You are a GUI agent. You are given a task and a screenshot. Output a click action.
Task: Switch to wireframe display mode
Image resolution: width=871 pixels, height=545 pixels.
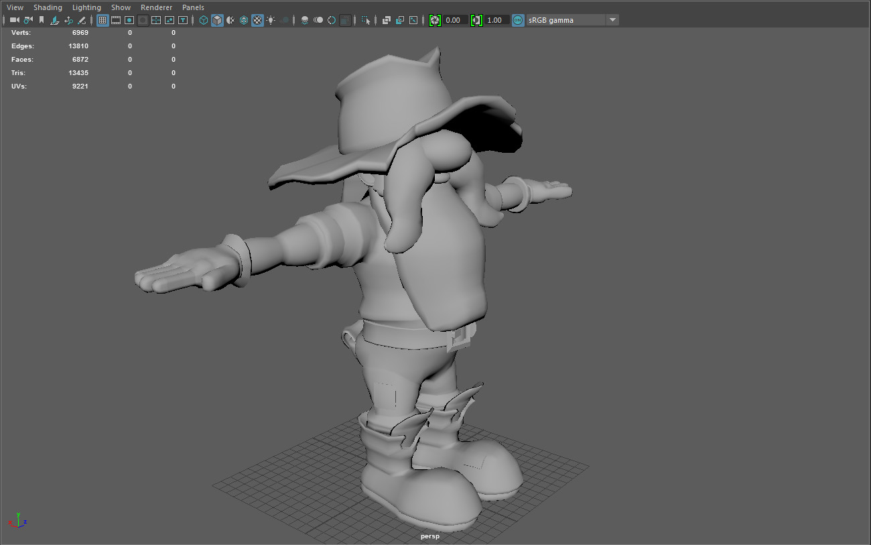coord(204,20)
